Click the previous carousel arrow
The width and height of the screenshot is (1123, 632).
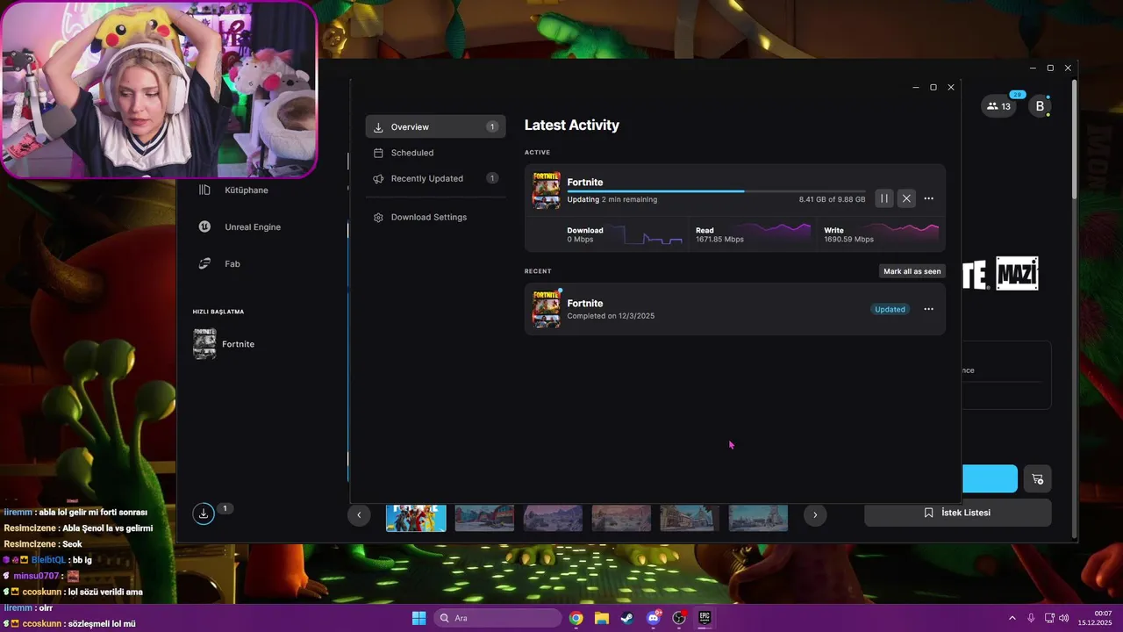pos(359,515)
